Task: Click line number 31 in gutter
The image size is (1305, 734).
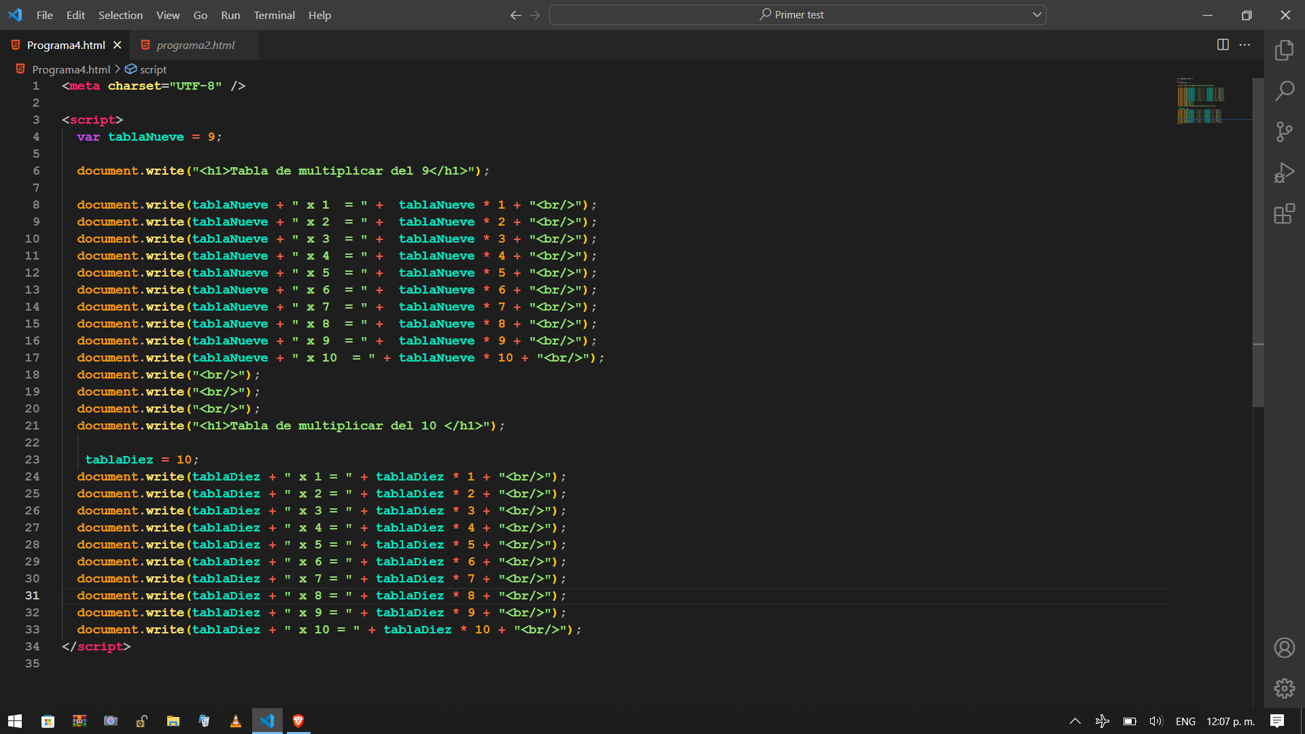Action: (32, 595)
